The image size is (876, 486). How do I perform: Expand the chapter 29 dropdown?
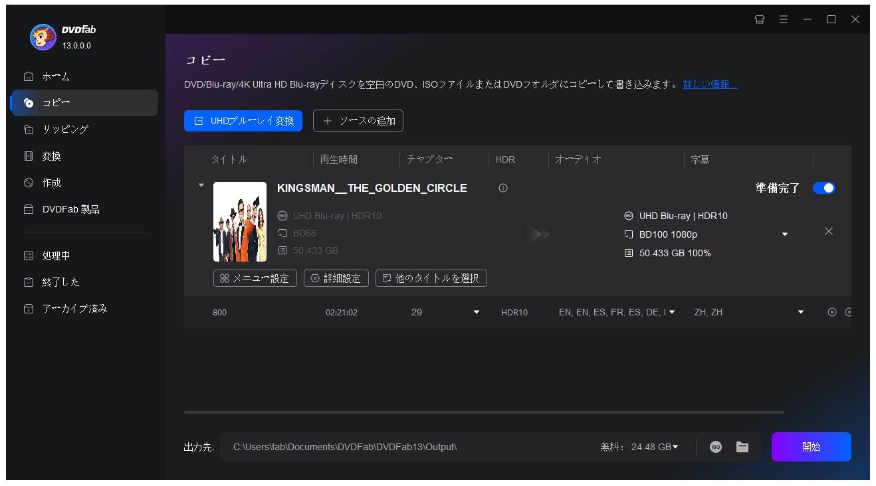click(476, 312)
